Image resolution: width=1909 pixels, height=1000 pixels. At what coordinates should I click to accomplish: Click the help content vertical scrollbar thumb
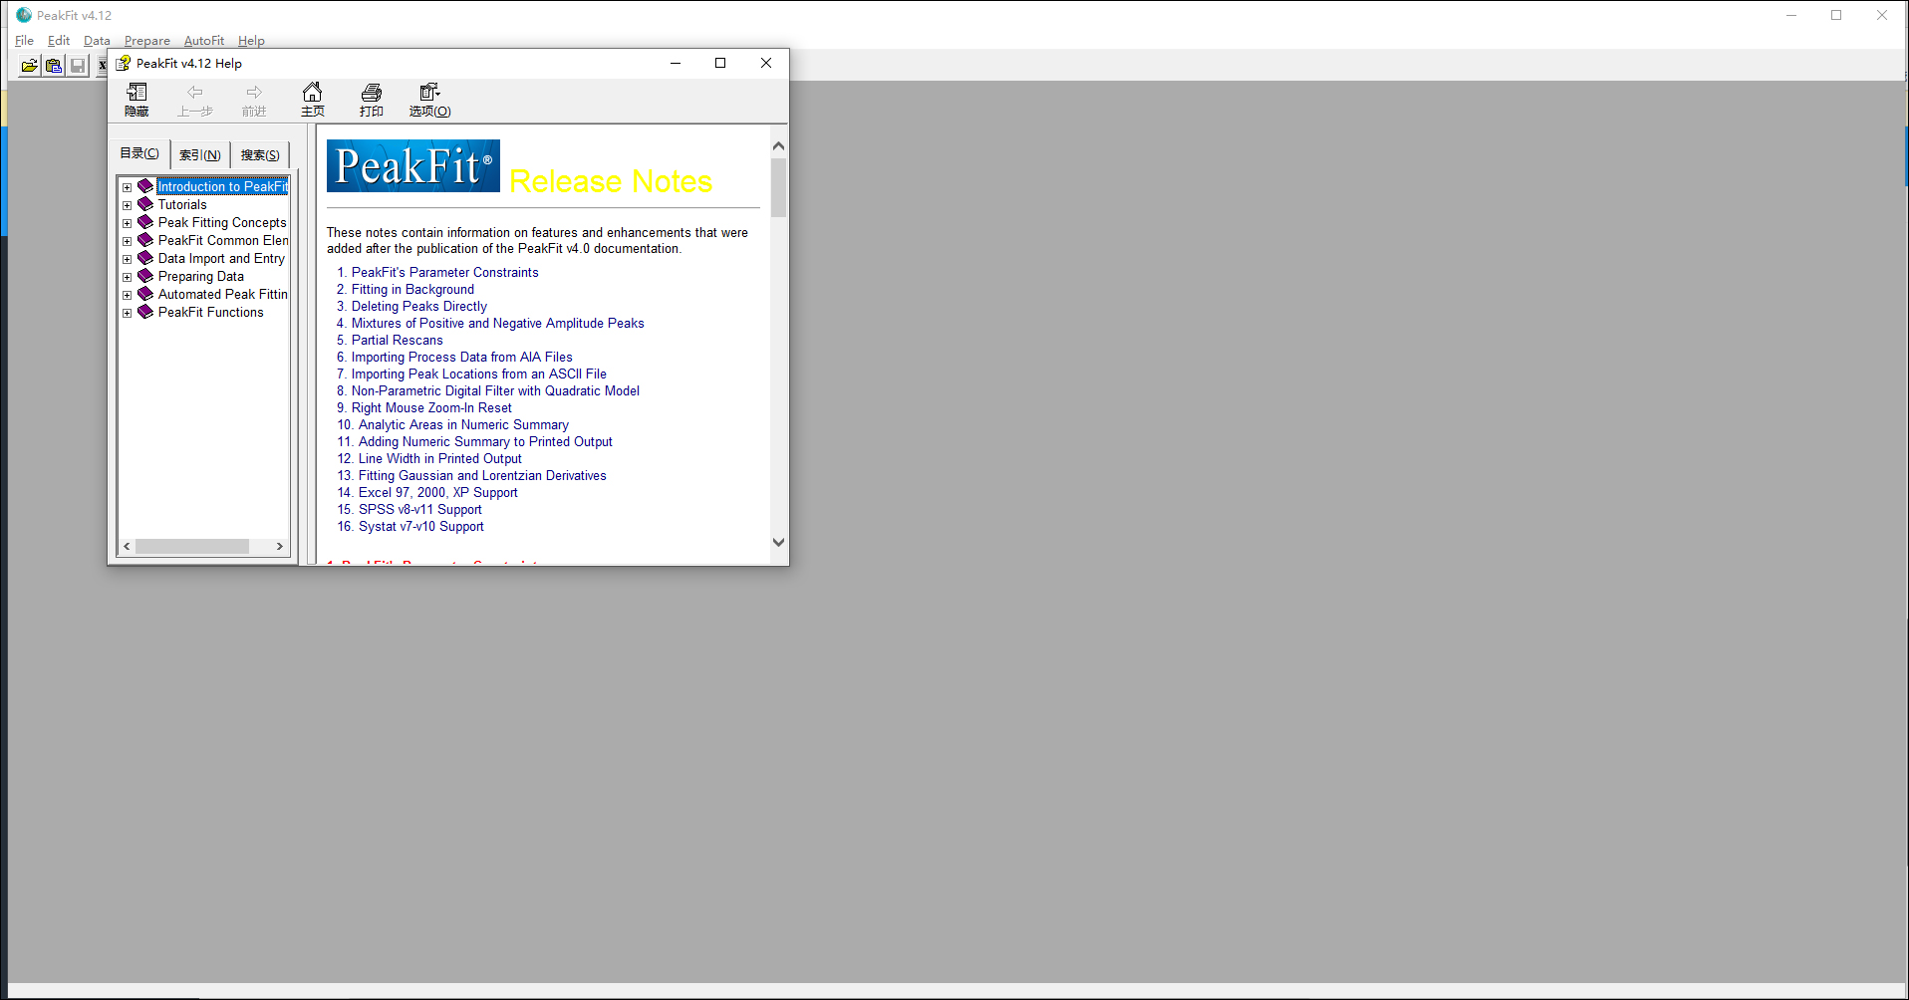pyautogui.click(x=779, y=187)
